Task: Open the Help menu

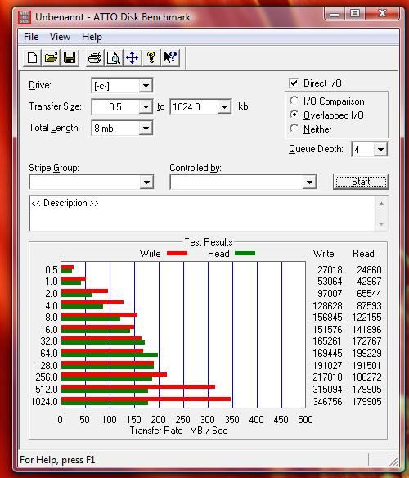Action: point(92,37)
